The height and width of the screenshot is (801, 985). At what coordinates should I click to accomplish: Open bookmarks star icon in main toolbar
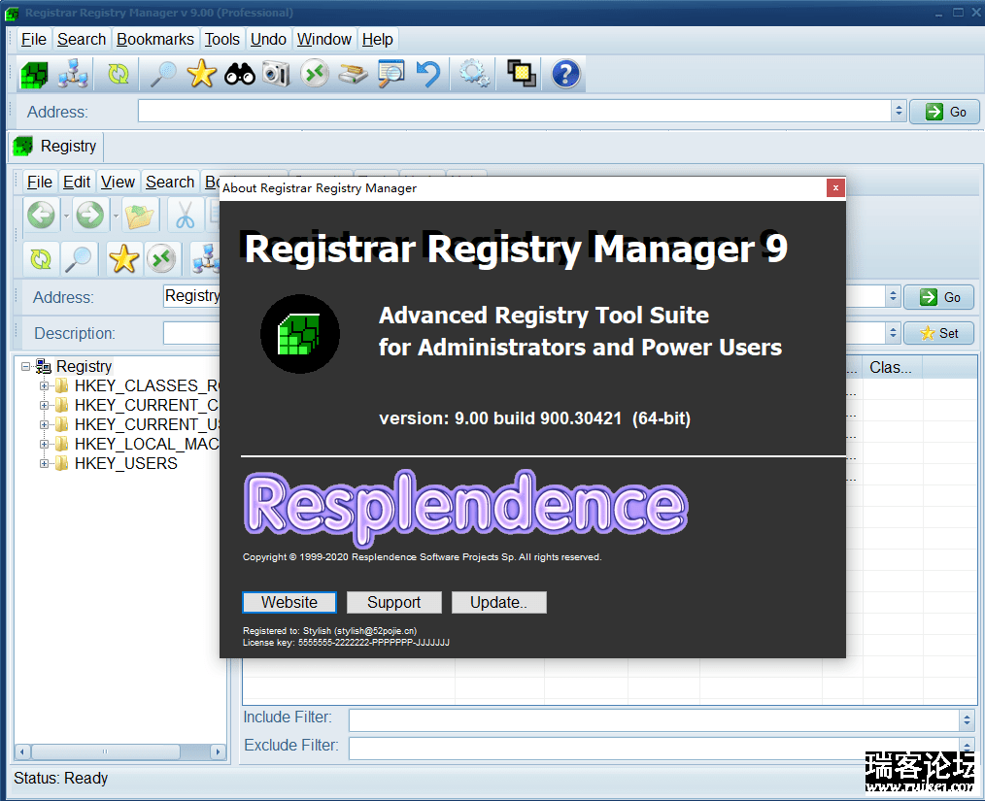point(202,74)
